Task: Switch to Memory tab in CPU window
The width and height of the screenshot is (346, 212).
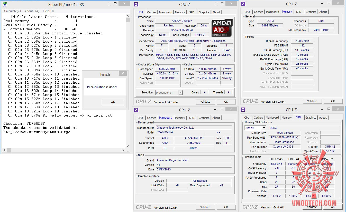Action: 180,12
